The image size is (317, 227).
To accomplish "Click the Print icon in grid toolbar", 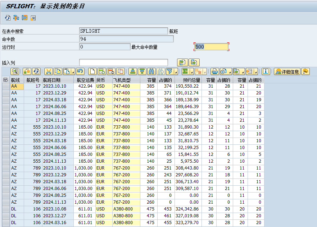I will [215, 71].
